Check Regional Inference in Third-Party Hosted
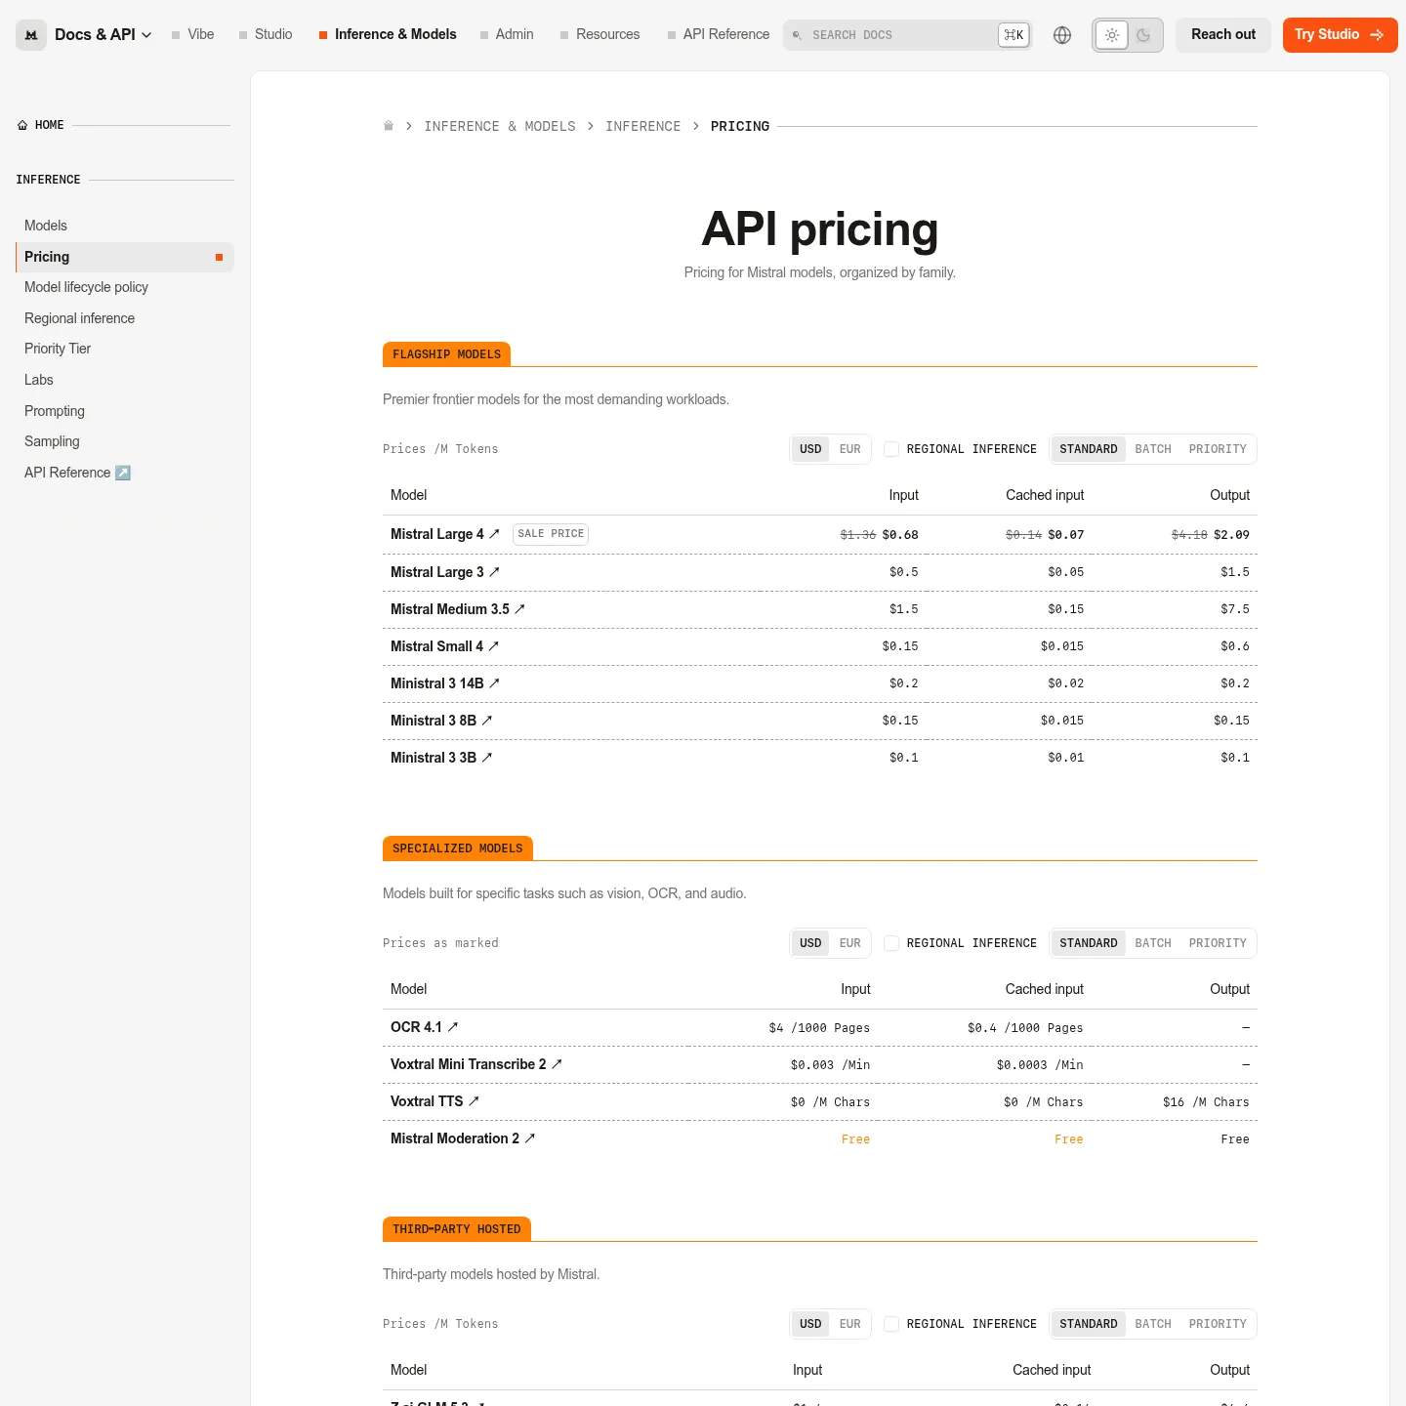Screen dimensions: 1406x1406 891,1324
